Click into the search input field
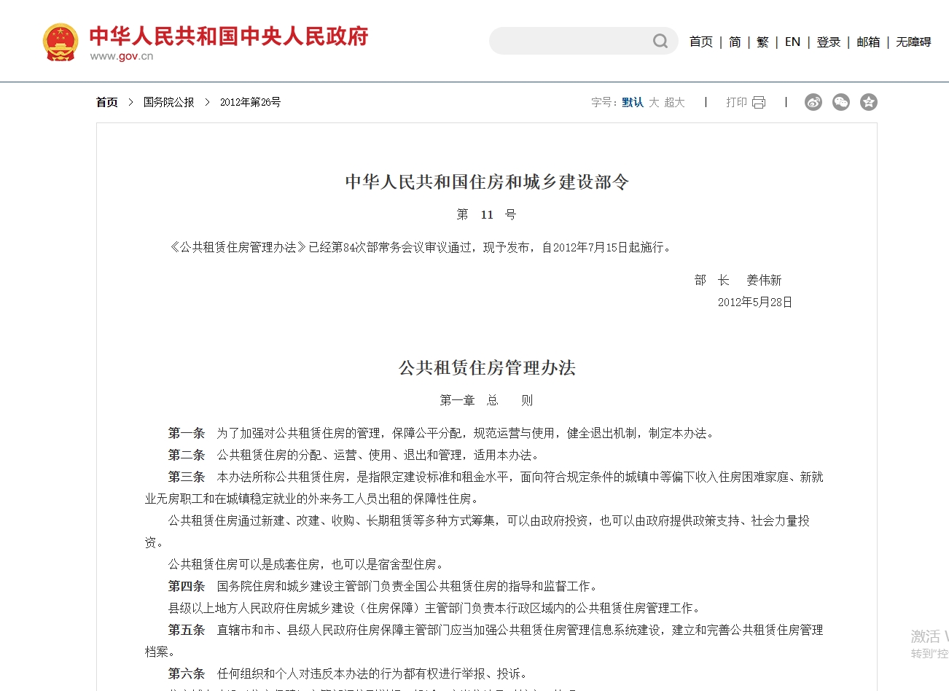 coord(569,42)
